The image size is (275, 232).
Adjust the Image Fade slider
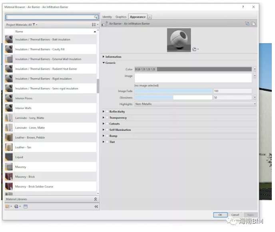[173, 91]
